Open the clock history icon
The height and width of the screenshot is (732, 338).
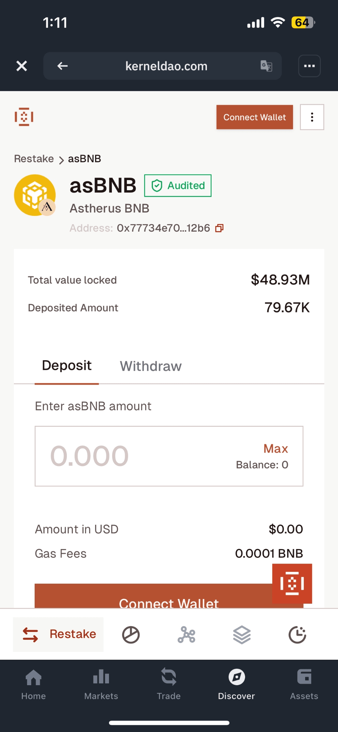click(297, 635)
